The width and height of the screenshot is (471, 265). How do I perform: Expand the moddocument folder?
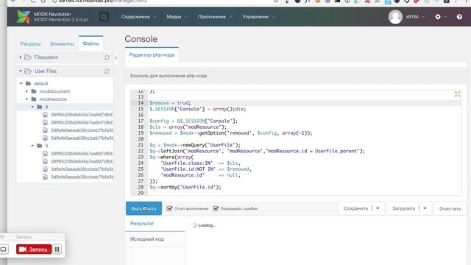[26, 91]
